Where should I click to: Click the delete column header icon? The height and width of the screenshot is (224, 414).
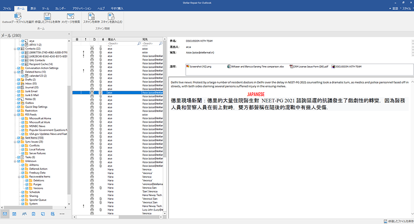pos(77,39)
